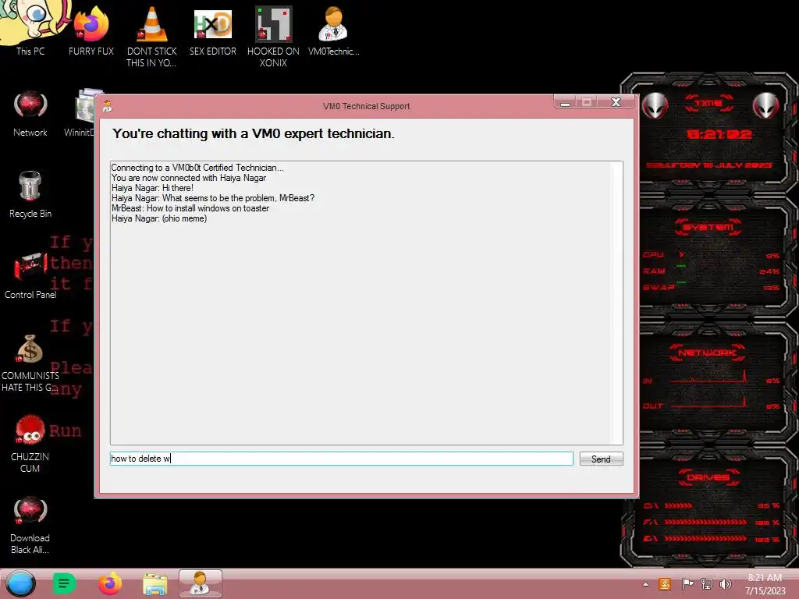Click the Start orb on taskbar

tap(21, 583)
